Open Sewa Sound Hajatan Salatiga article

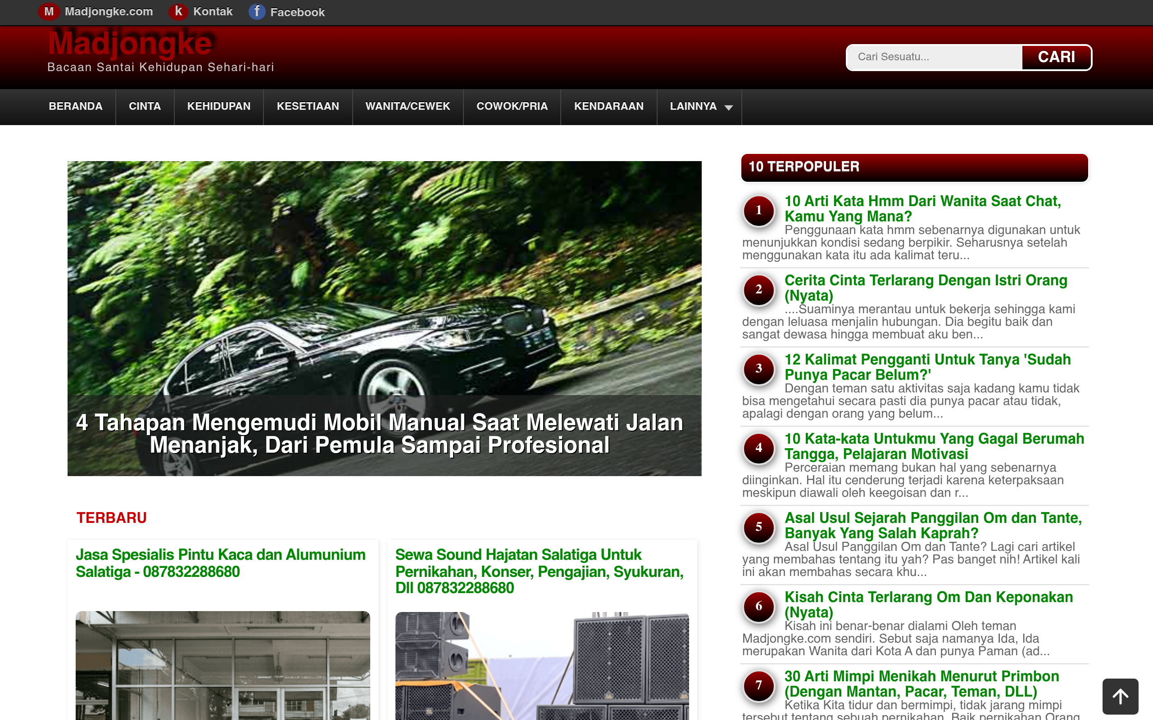click(539, 571)
